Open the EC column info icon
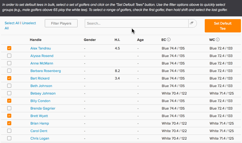Image resolution: width=242 pixels, height=143 pixels. point(169,40)
